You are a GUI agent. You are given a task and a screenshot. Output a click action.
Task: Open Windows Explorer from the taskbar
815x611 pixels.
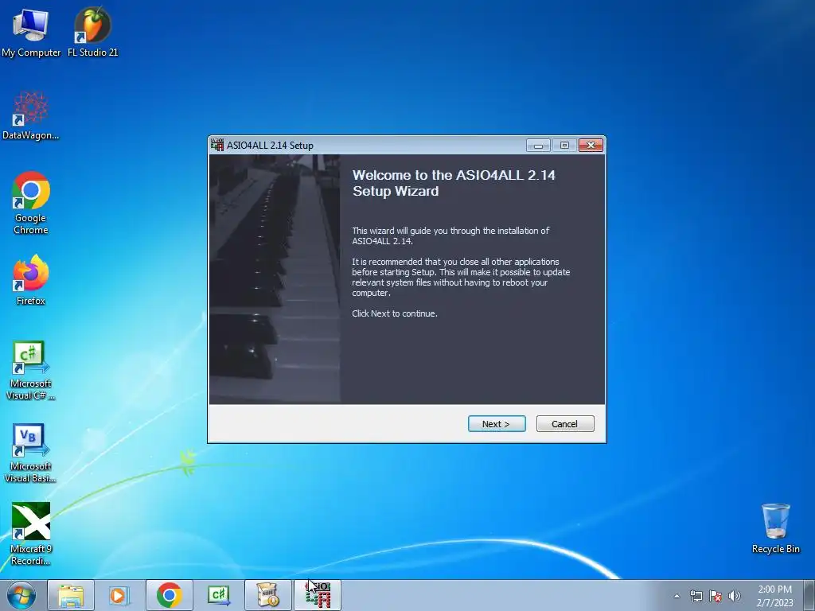(71, 595)
